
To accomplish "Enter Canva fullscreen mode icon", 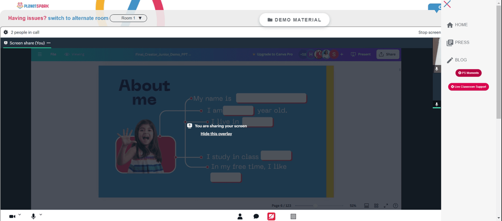I will coord(386,205).
